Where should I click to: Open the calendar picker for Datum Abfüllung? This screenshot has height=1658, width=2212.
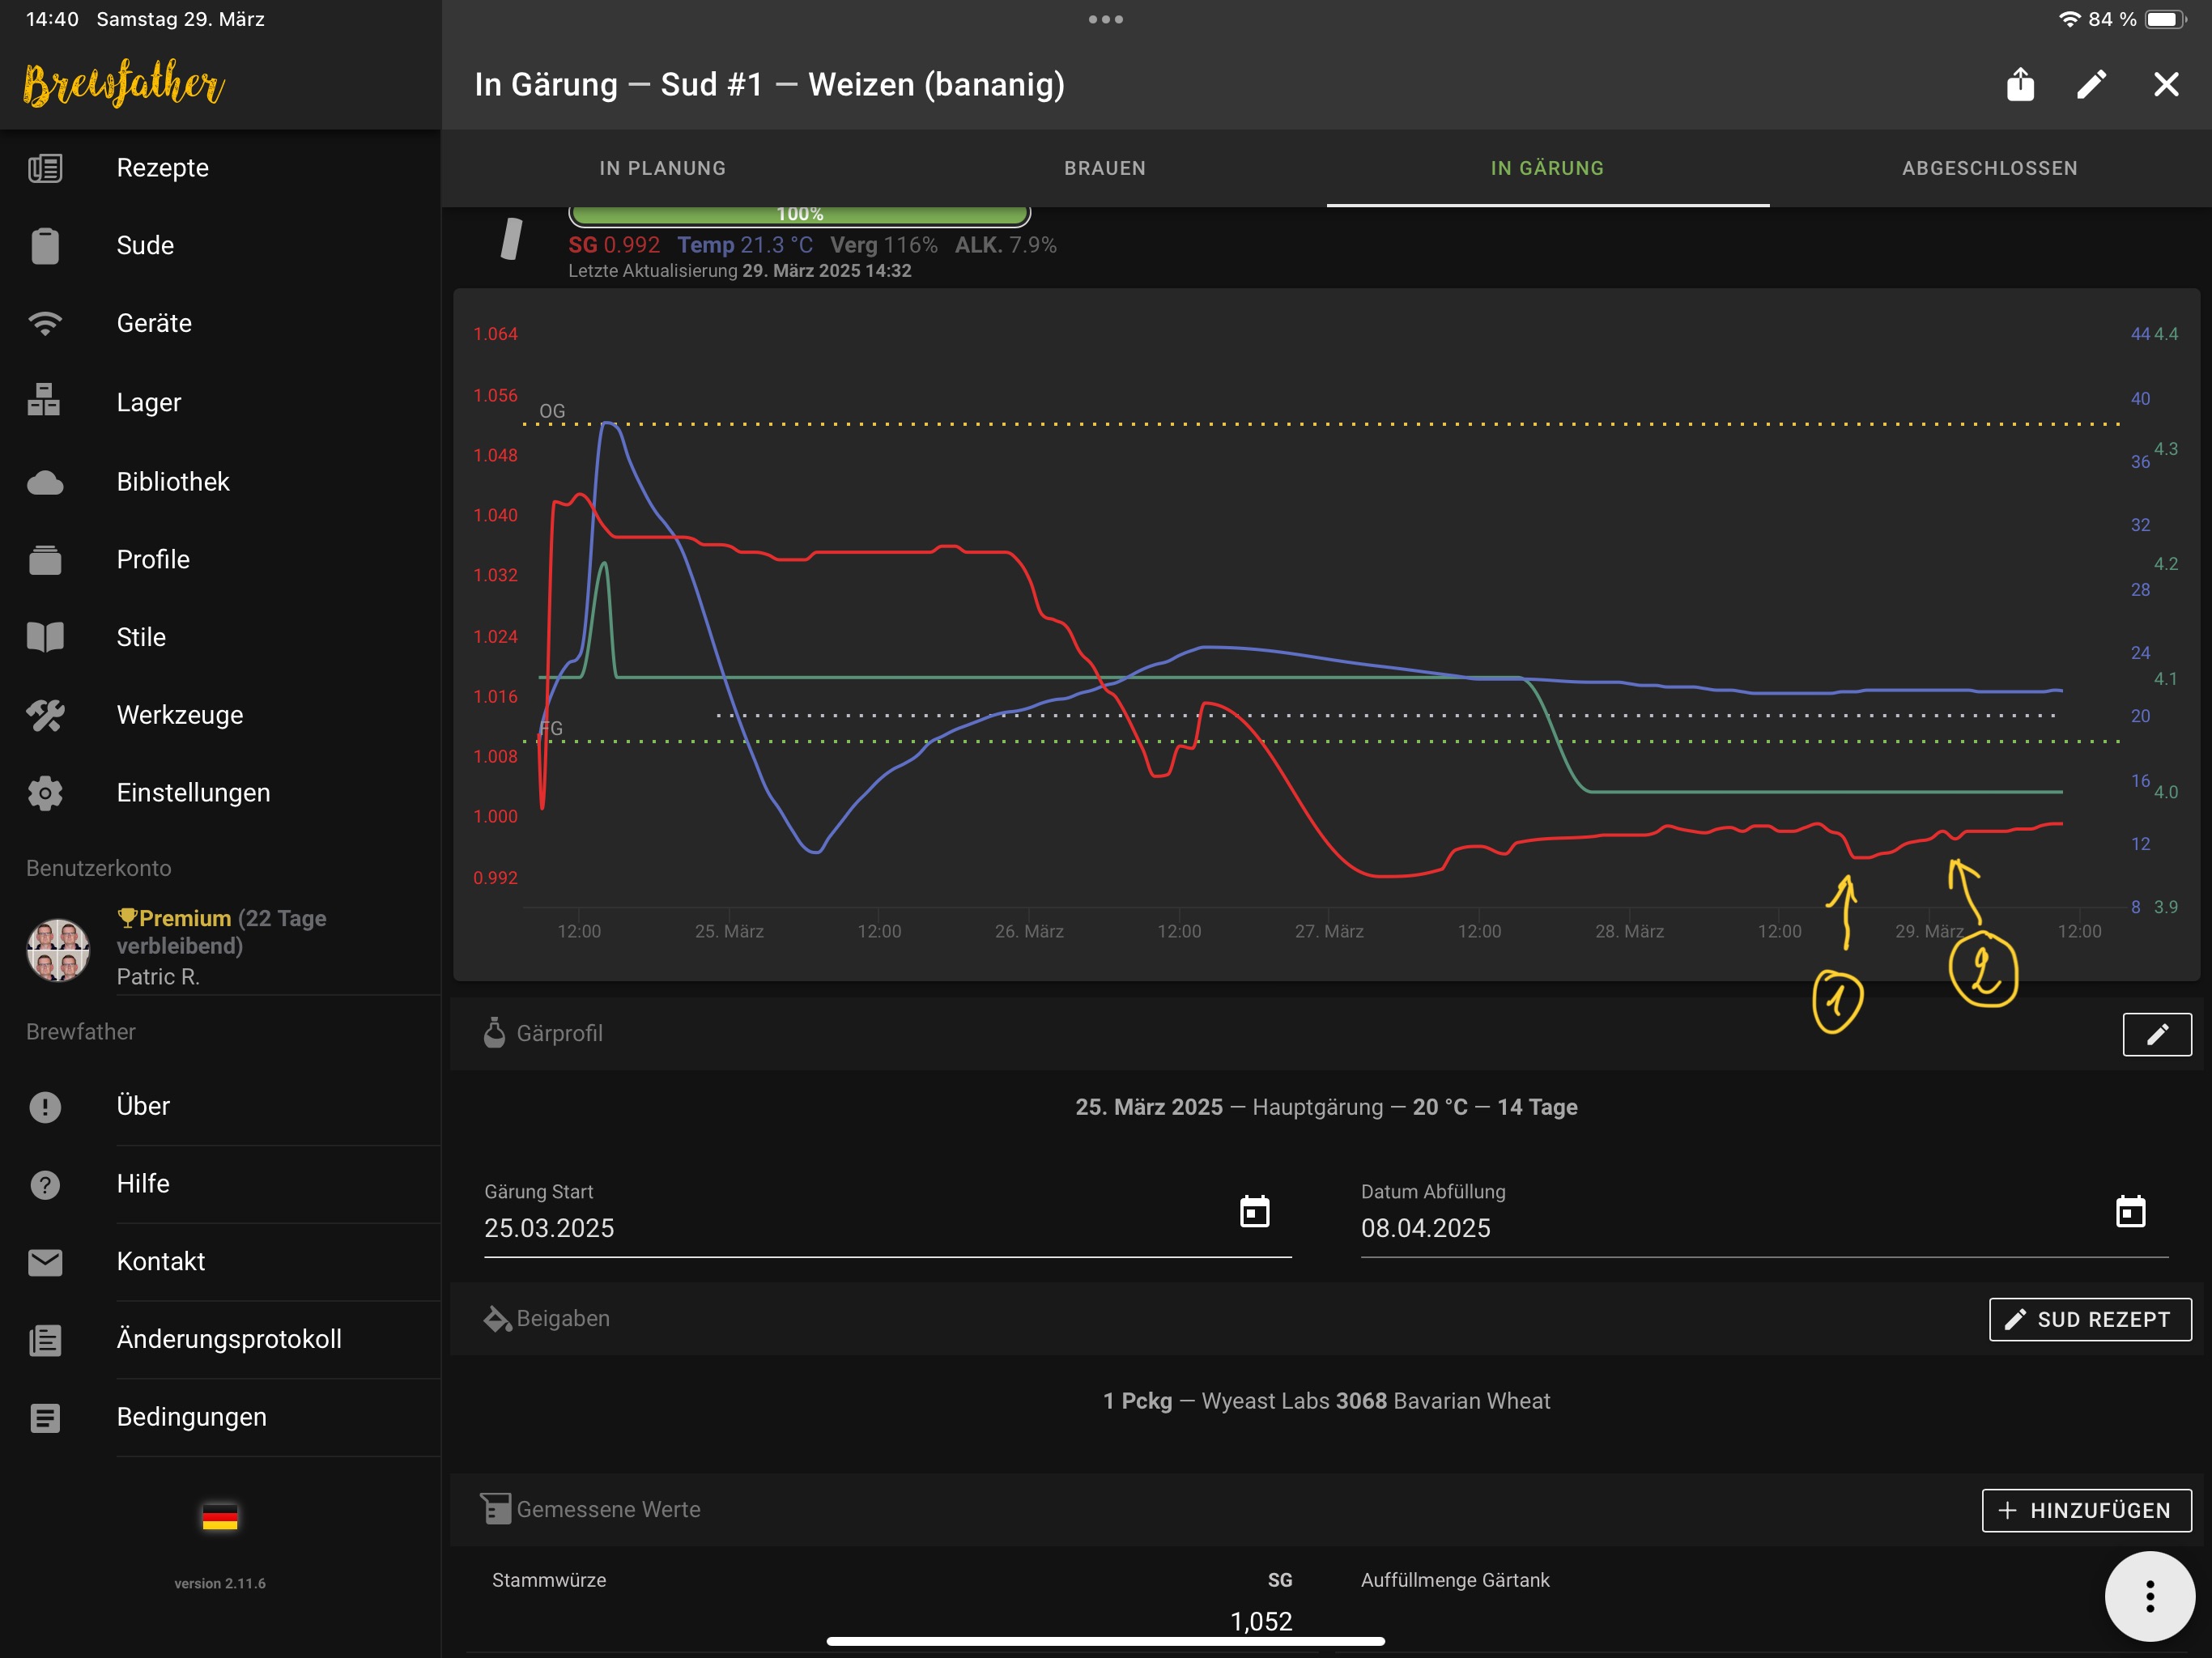[2130, 1211]
